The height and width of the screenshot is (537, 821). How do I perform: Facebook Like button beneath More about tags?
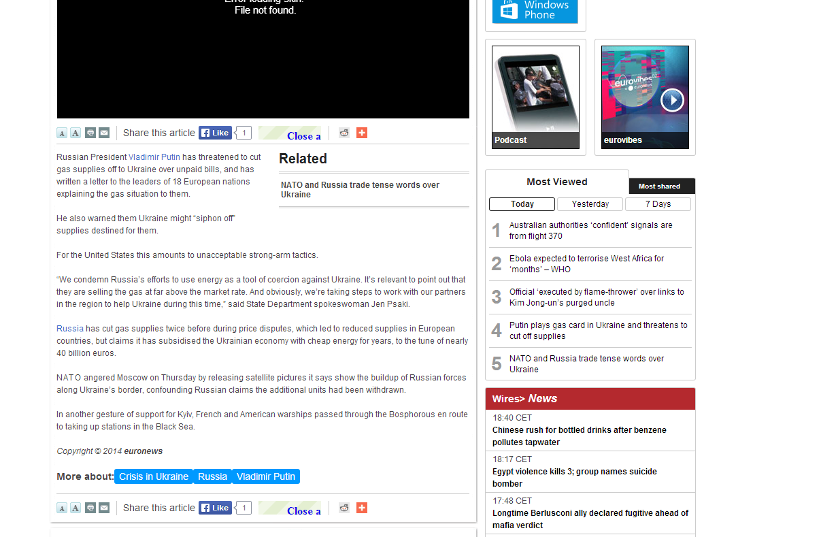(x=215, y=508)
